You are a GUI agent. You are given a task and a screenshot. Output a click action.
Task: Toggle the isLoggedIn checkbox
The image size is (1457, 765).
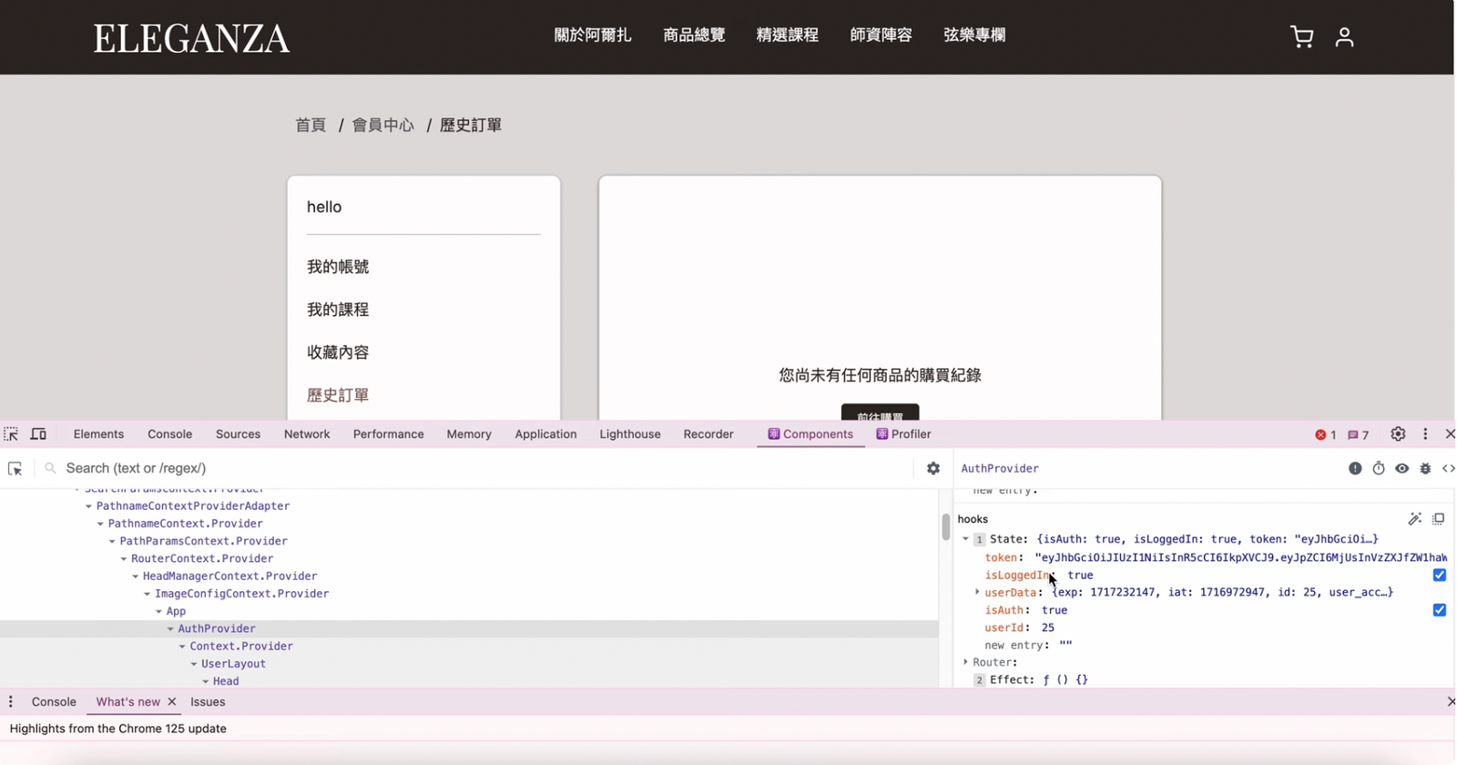pyautogui.click(x=1440, y=575)
